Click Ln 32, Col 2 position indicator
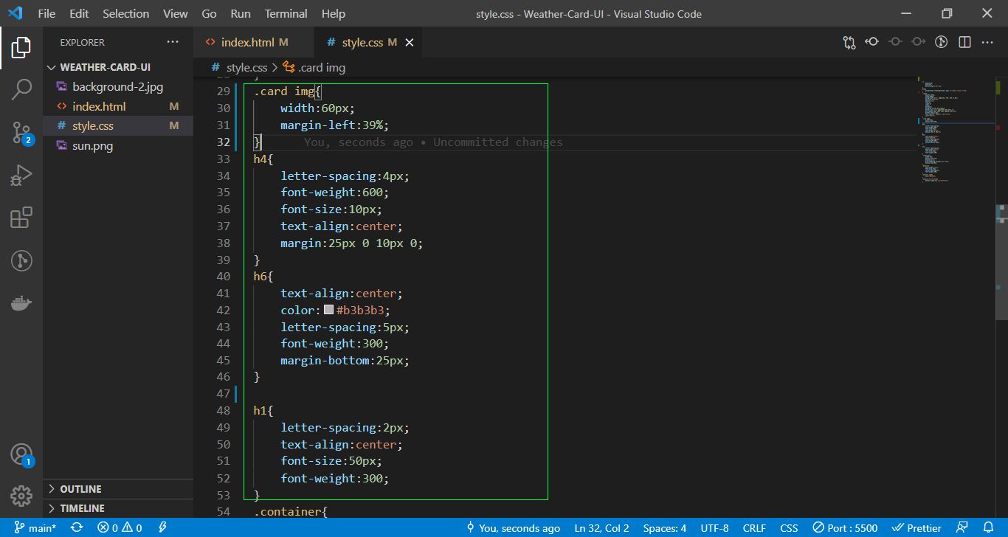 [x=601, y=528]
